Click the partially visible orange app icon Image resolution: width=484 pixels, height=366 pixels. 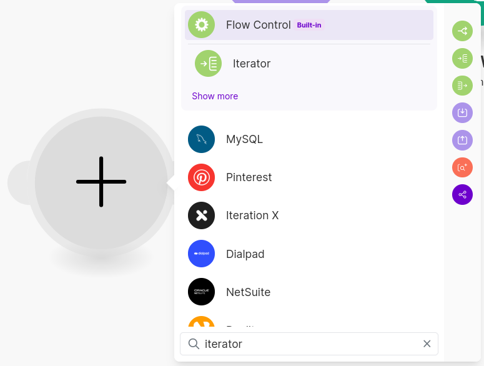tap(202, 322)
